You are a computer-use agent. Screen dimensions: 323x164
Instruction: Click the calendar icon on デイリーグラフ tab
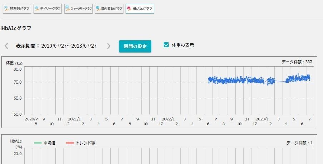click(37, 9)
